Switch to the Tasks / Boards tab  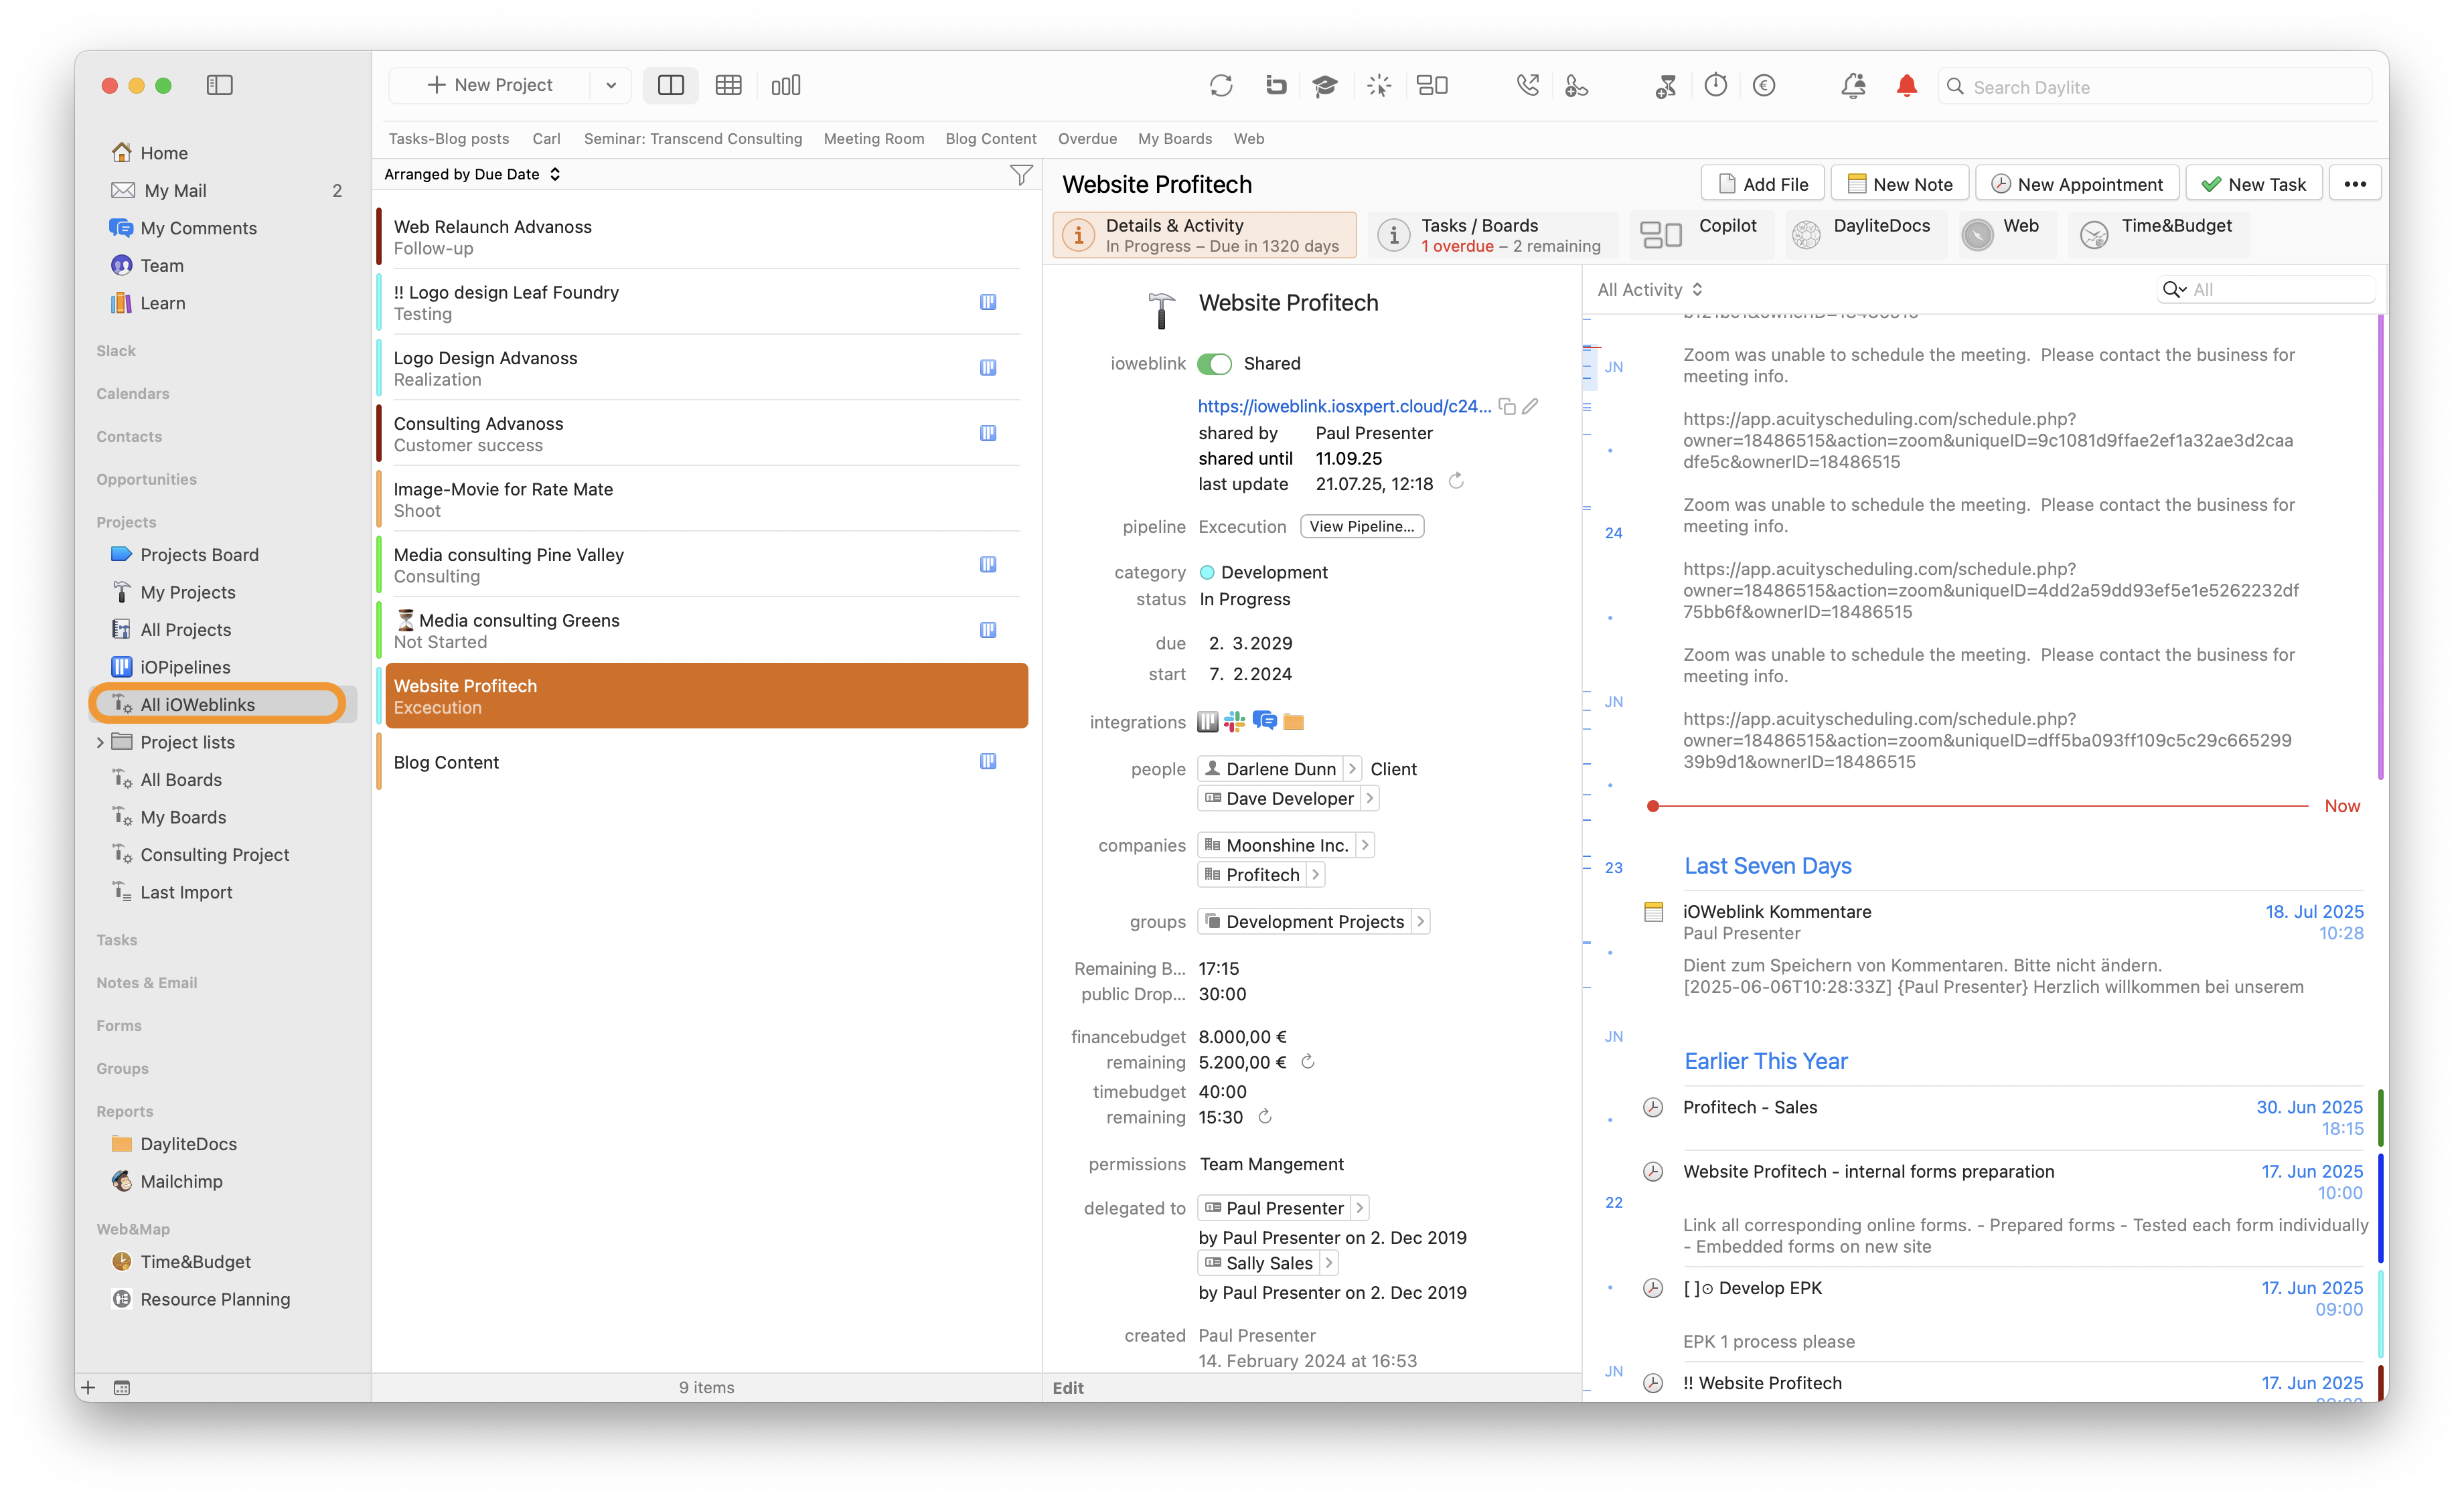tap(1492, 235)
